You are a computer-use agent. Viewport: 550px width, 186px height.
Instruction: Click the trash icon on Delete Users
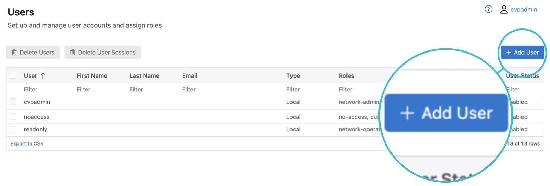pos(14,53)
